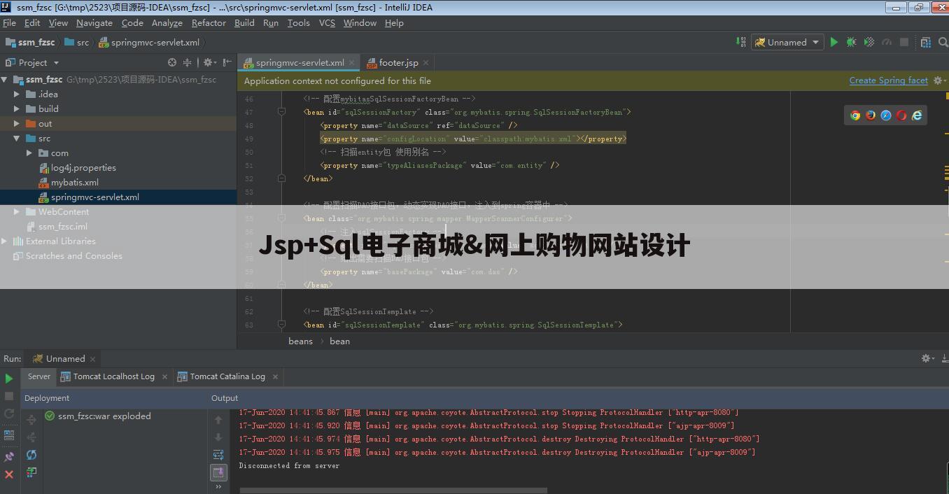Screen dimensions: 949x494
Task: Click the artifact configure icon below Deploy All
Action: tap(31, 472)
